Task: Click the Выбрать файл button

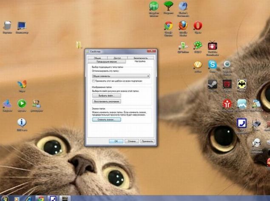Action: tap(107, 95)
